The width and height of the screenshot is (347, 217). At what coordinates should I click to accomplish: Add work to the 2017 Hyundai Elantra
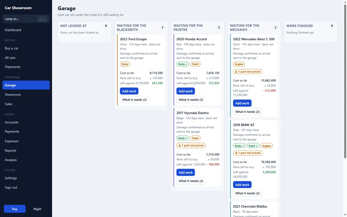pyautogui.click(x=186, y=172)
